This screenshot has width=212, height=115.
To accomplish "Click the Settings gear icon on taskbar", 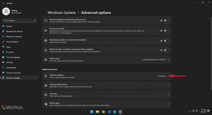I will click(120, 112).
